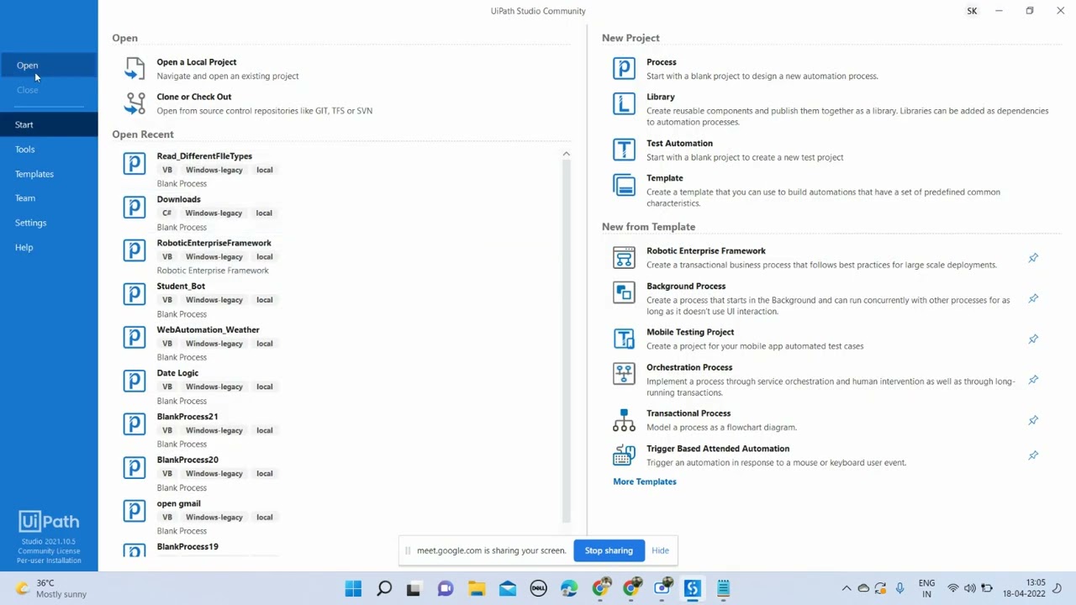The height and width of the screenshot is (605, 1076).
Task: Click the Student_Bot project name
Action: coord(181,287)
